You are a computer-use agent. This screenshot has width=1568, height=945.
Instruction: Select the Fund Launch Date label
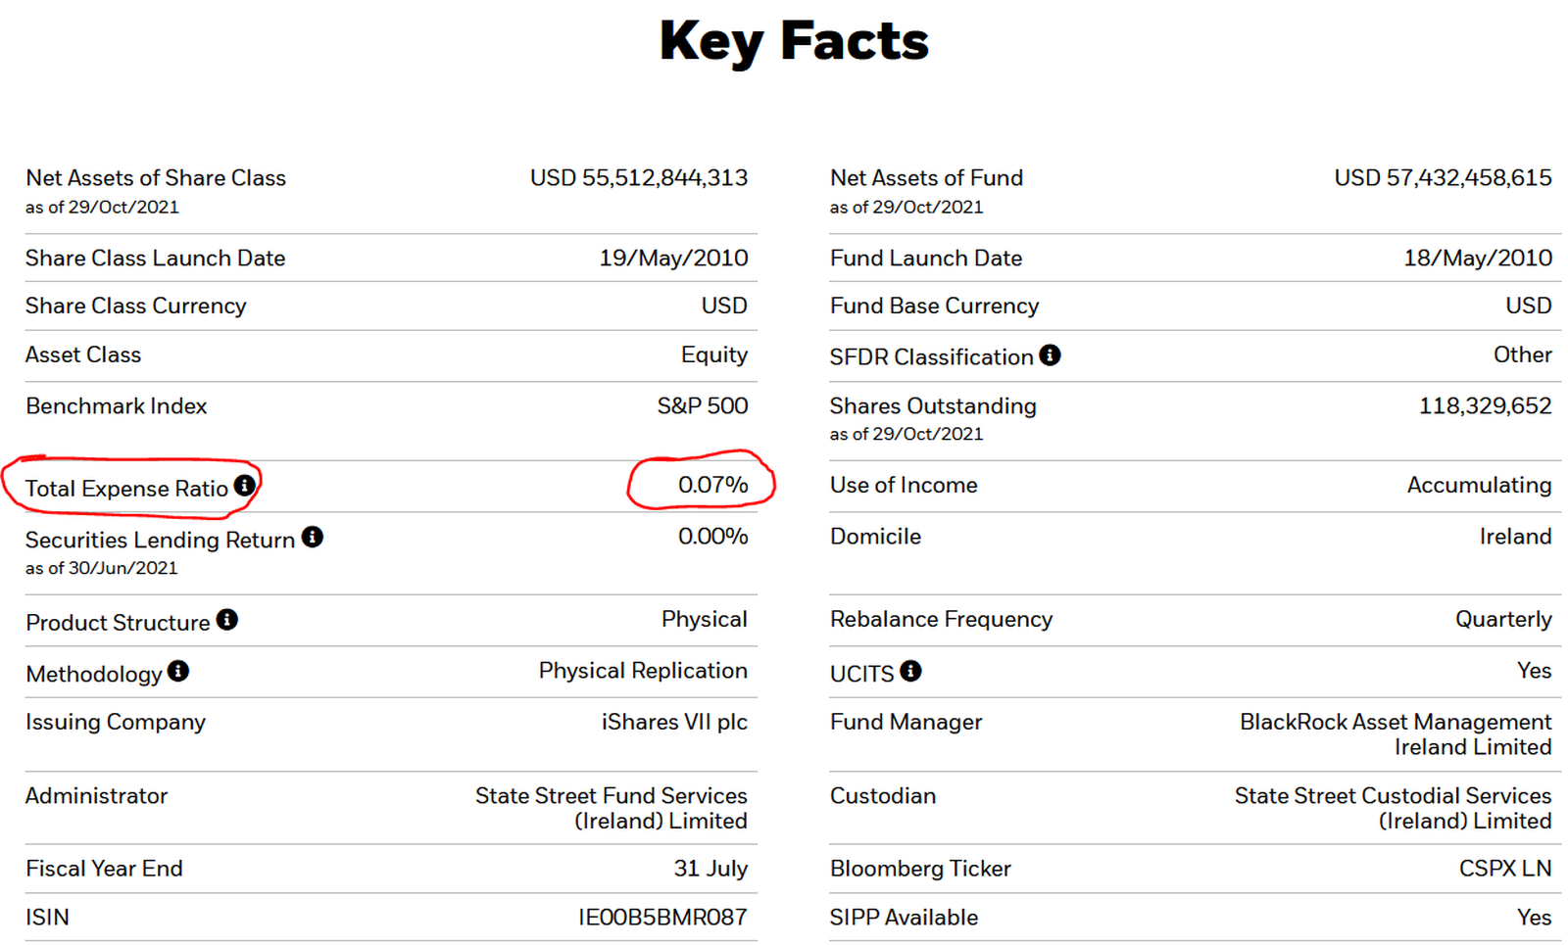(926, 259)
